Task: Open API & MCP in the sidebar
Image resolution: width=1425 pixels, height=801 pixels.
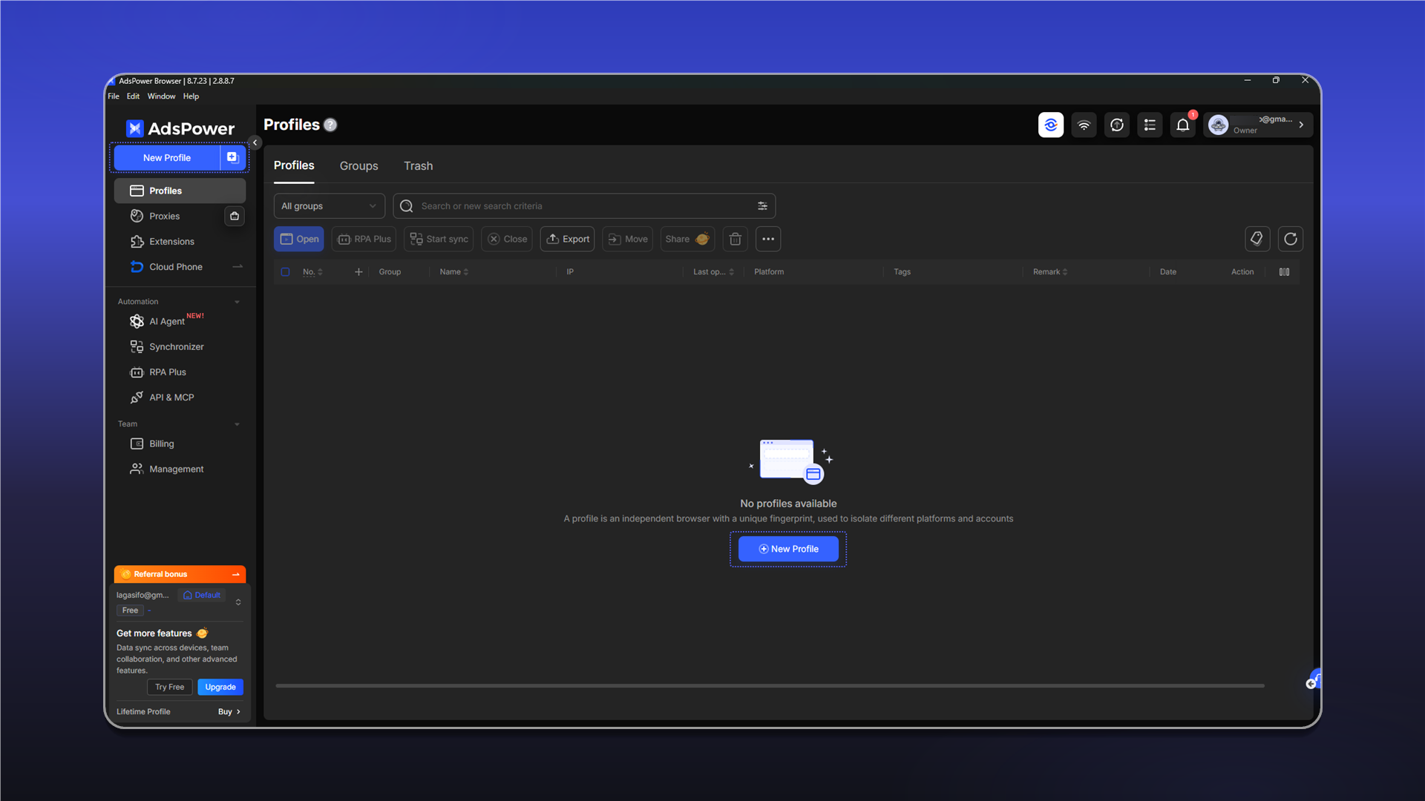Action: click(x=180, y=398)
